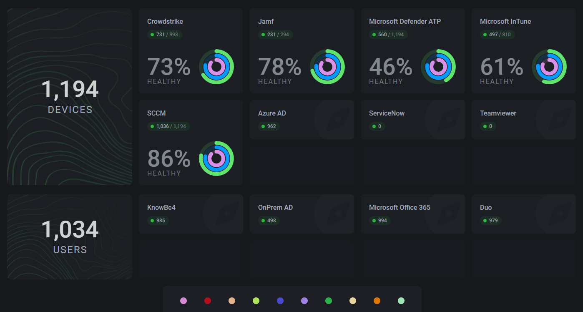The image size is (583, 312).
Task: Click the Microsoft Defender ATP donut chart
Action: [438, 67]
